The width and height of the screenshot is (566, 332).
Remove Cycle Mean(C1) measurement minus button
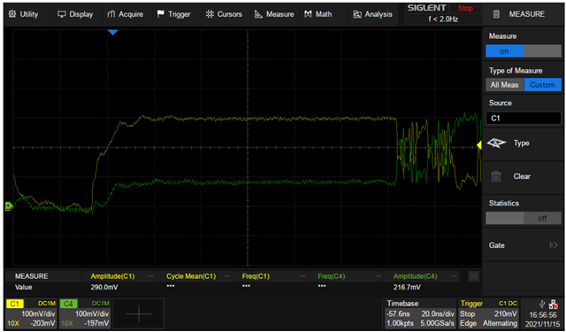[x=226, y=276]
